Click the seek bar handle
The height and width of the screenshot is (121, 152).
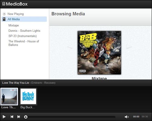(x=26, y=117)
